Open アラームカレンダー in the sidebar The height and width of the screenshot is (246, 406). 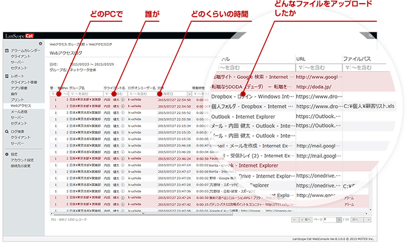click(25, 50)
